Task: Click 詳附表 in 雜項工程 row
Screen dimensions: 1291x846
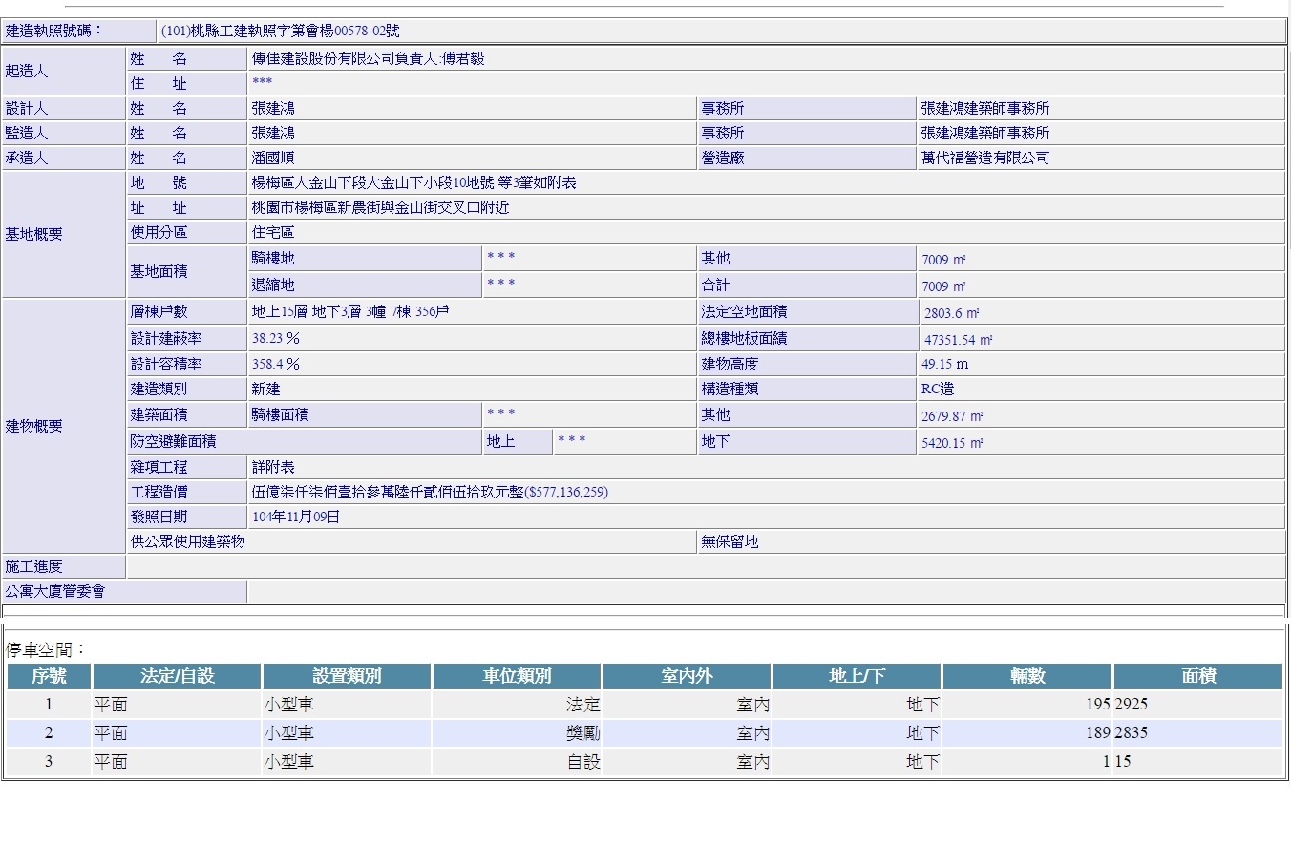Action: coord(273,467)
